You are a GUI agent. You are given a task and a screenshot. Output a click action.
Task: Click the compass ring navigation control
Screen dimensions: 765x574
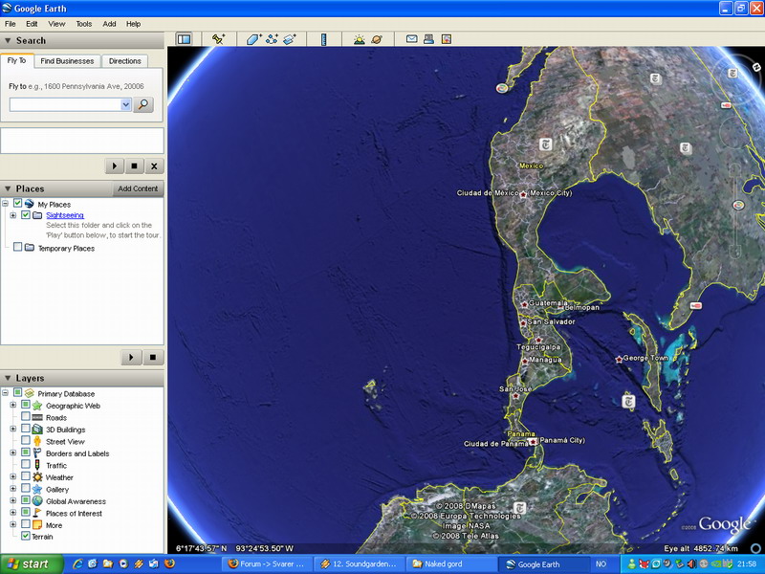pos(737,79)
